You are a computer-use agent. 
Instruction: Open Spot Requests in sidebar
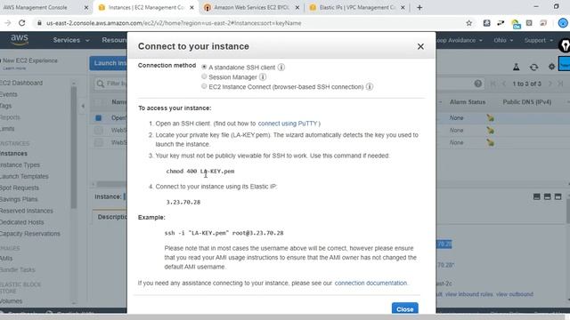tap(20, 188)
